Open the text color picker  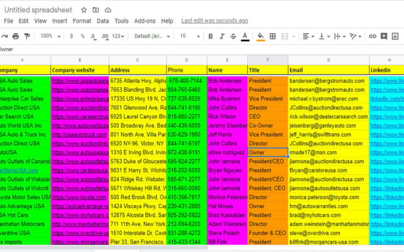click(x=245, y=37)
